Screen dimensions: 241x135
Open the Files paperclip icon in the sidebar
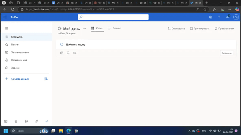point(37,121)
